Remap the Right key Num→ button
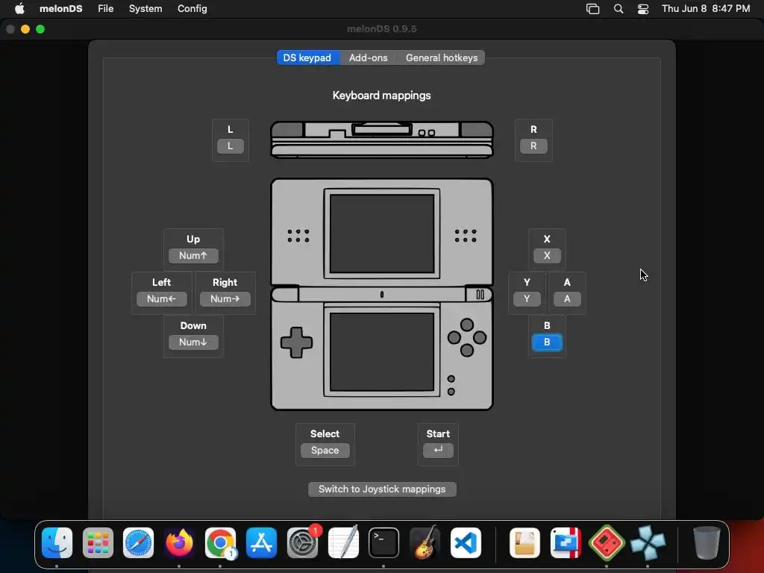The width and height of the screenshot is (764, 573). point(225,299)
